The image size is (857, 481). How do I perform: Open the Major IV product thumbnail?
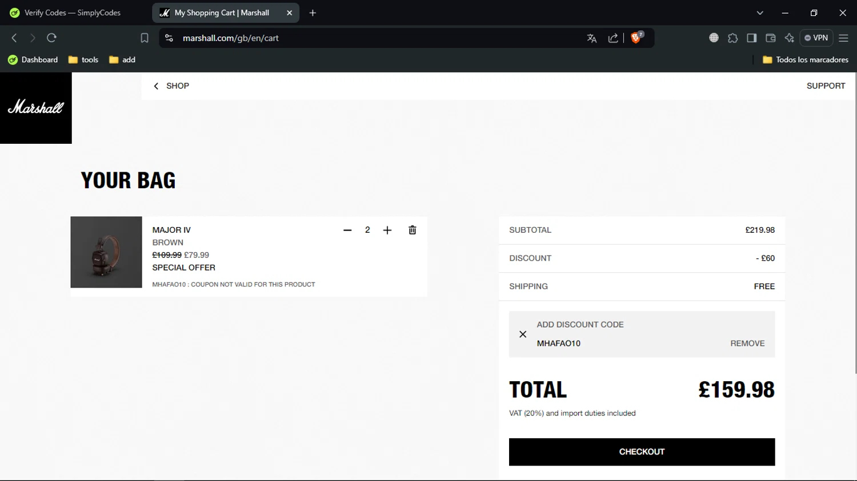[106, 252]
